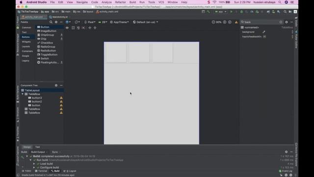Viewport: 314px width, 177px height.
Task: Minimize the Palette panel
Action: point(61,22)
